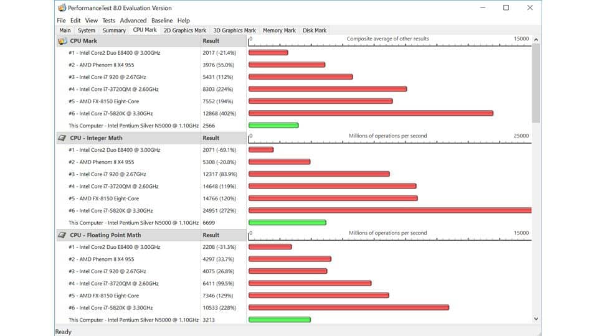Click Floating Point result 10533 (228%)
The width and height of the screenshot is (598, 336).
(x=219, y=308)
